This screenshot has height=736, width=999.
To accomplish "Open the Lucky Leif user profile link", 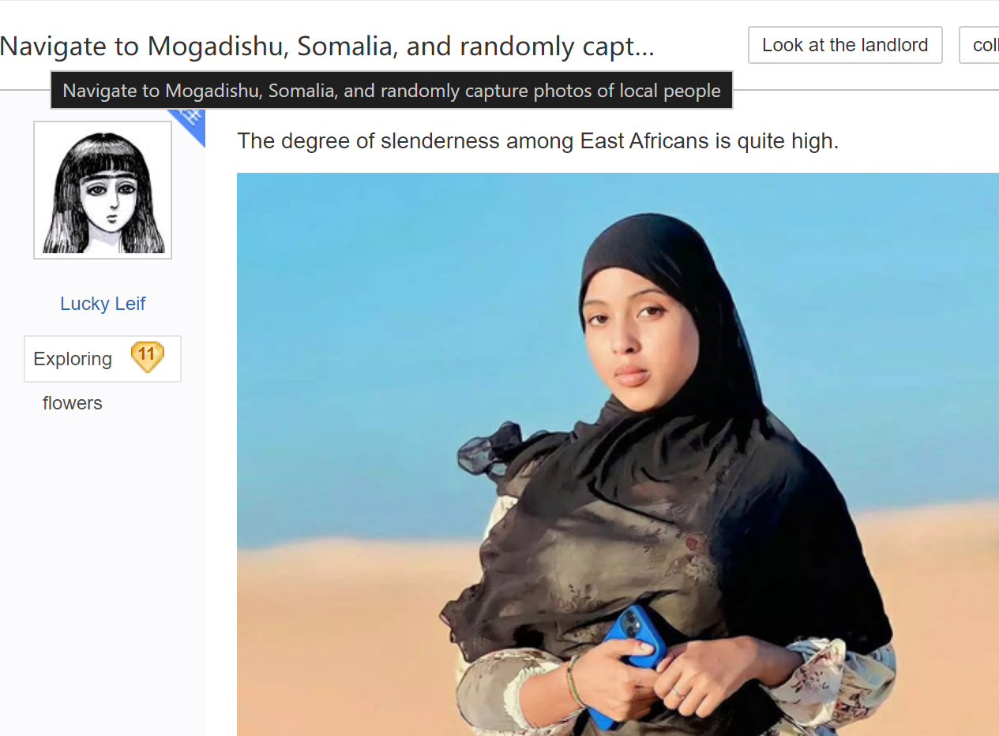I will coord(103,304).
